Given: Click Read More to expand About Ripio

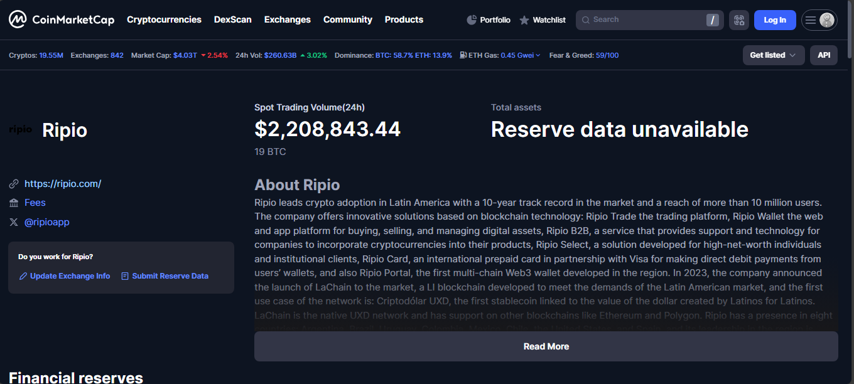Looking at the screenshot, I should (546, 346).
